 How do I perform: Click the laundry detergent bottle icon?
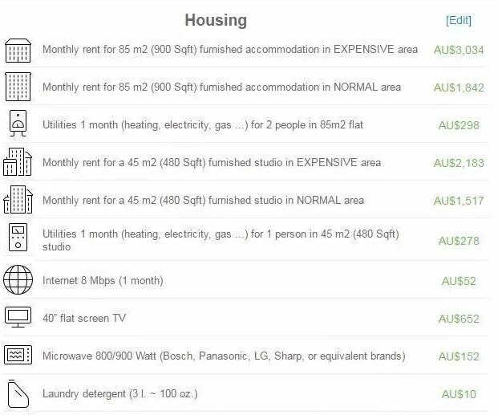18,393
